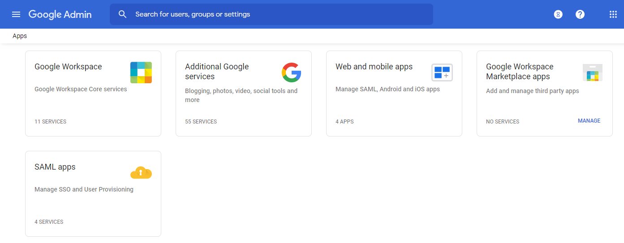
Task: Click the Google Workspace colorful grid icon
Action: click(141, 72)
